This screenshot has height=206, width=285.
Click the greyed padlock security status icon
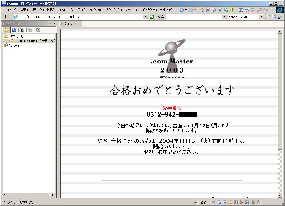(x=258, y=202)
